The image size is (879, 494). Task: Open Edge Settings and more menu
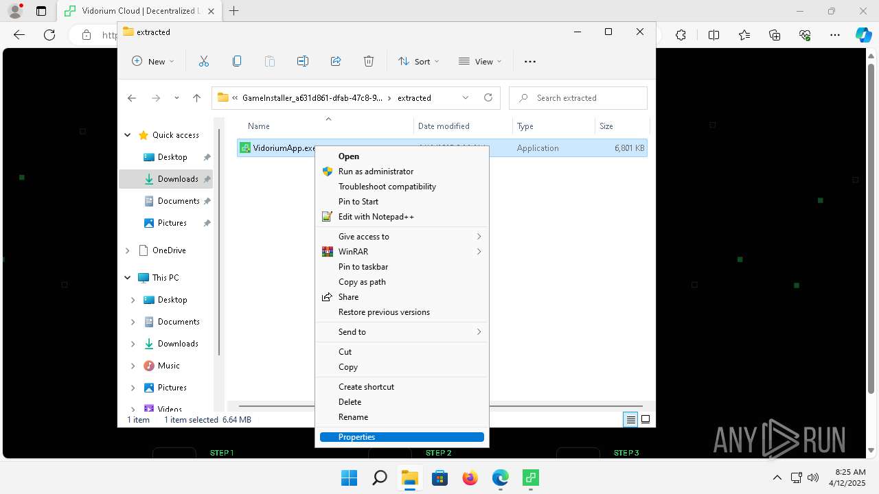pos(835,35)
